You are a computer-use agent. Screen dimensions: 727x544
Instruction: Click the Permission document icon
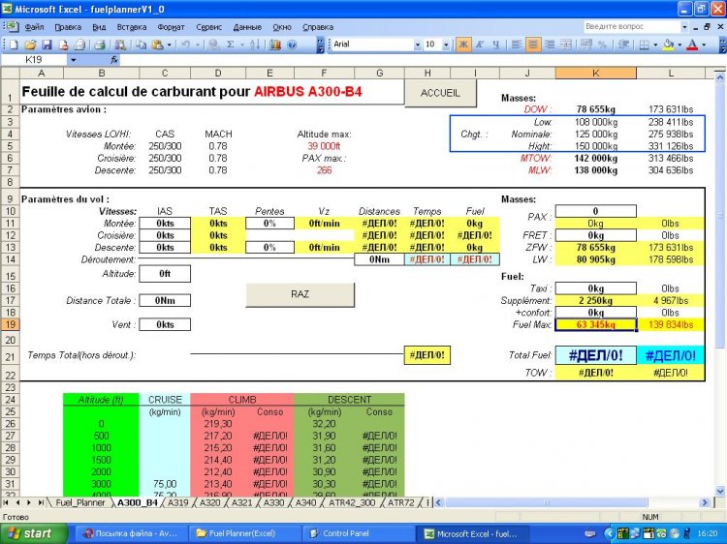coord(64,45)
